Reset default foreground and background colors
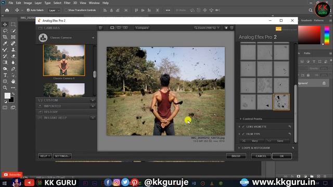The image size is (333, 187). pos(6,102)
